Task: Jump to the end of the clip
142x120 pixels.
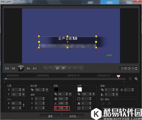Action: [35, 68]
